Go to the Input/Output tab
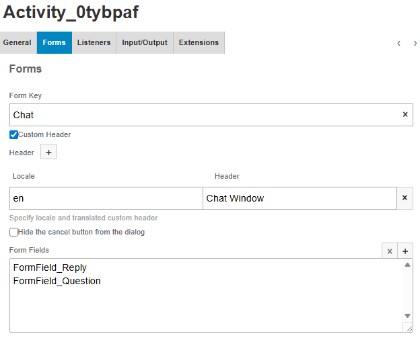Viewport: 420px width, 344px height. (145, 42)
